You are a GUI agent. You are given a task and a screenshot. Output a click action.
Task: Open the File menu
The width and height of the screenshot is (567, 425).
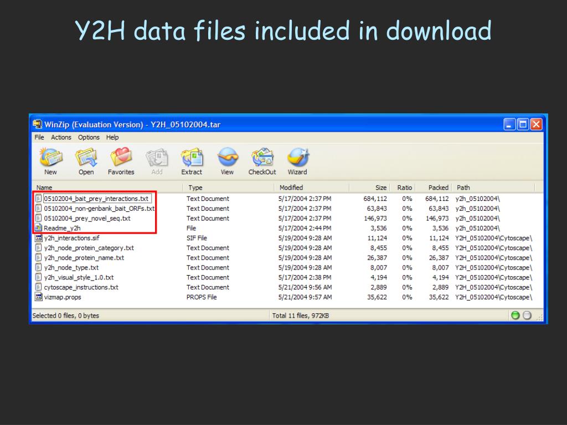coord(39,137)
